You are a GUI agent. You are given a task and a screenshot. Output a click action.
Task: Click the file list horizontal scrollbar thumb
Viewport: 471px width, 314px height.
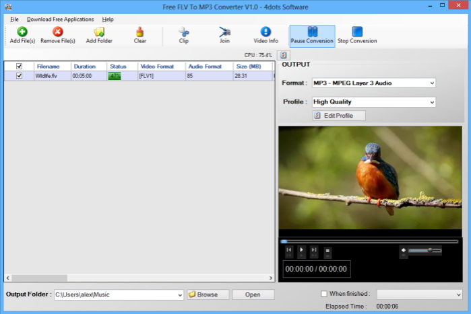coord(39,278)
